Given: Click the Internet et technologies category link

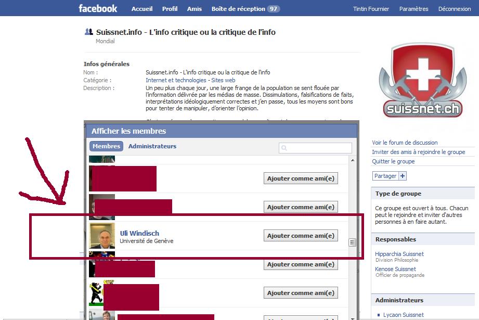Looking at the screenshot, I should (176, 80).
